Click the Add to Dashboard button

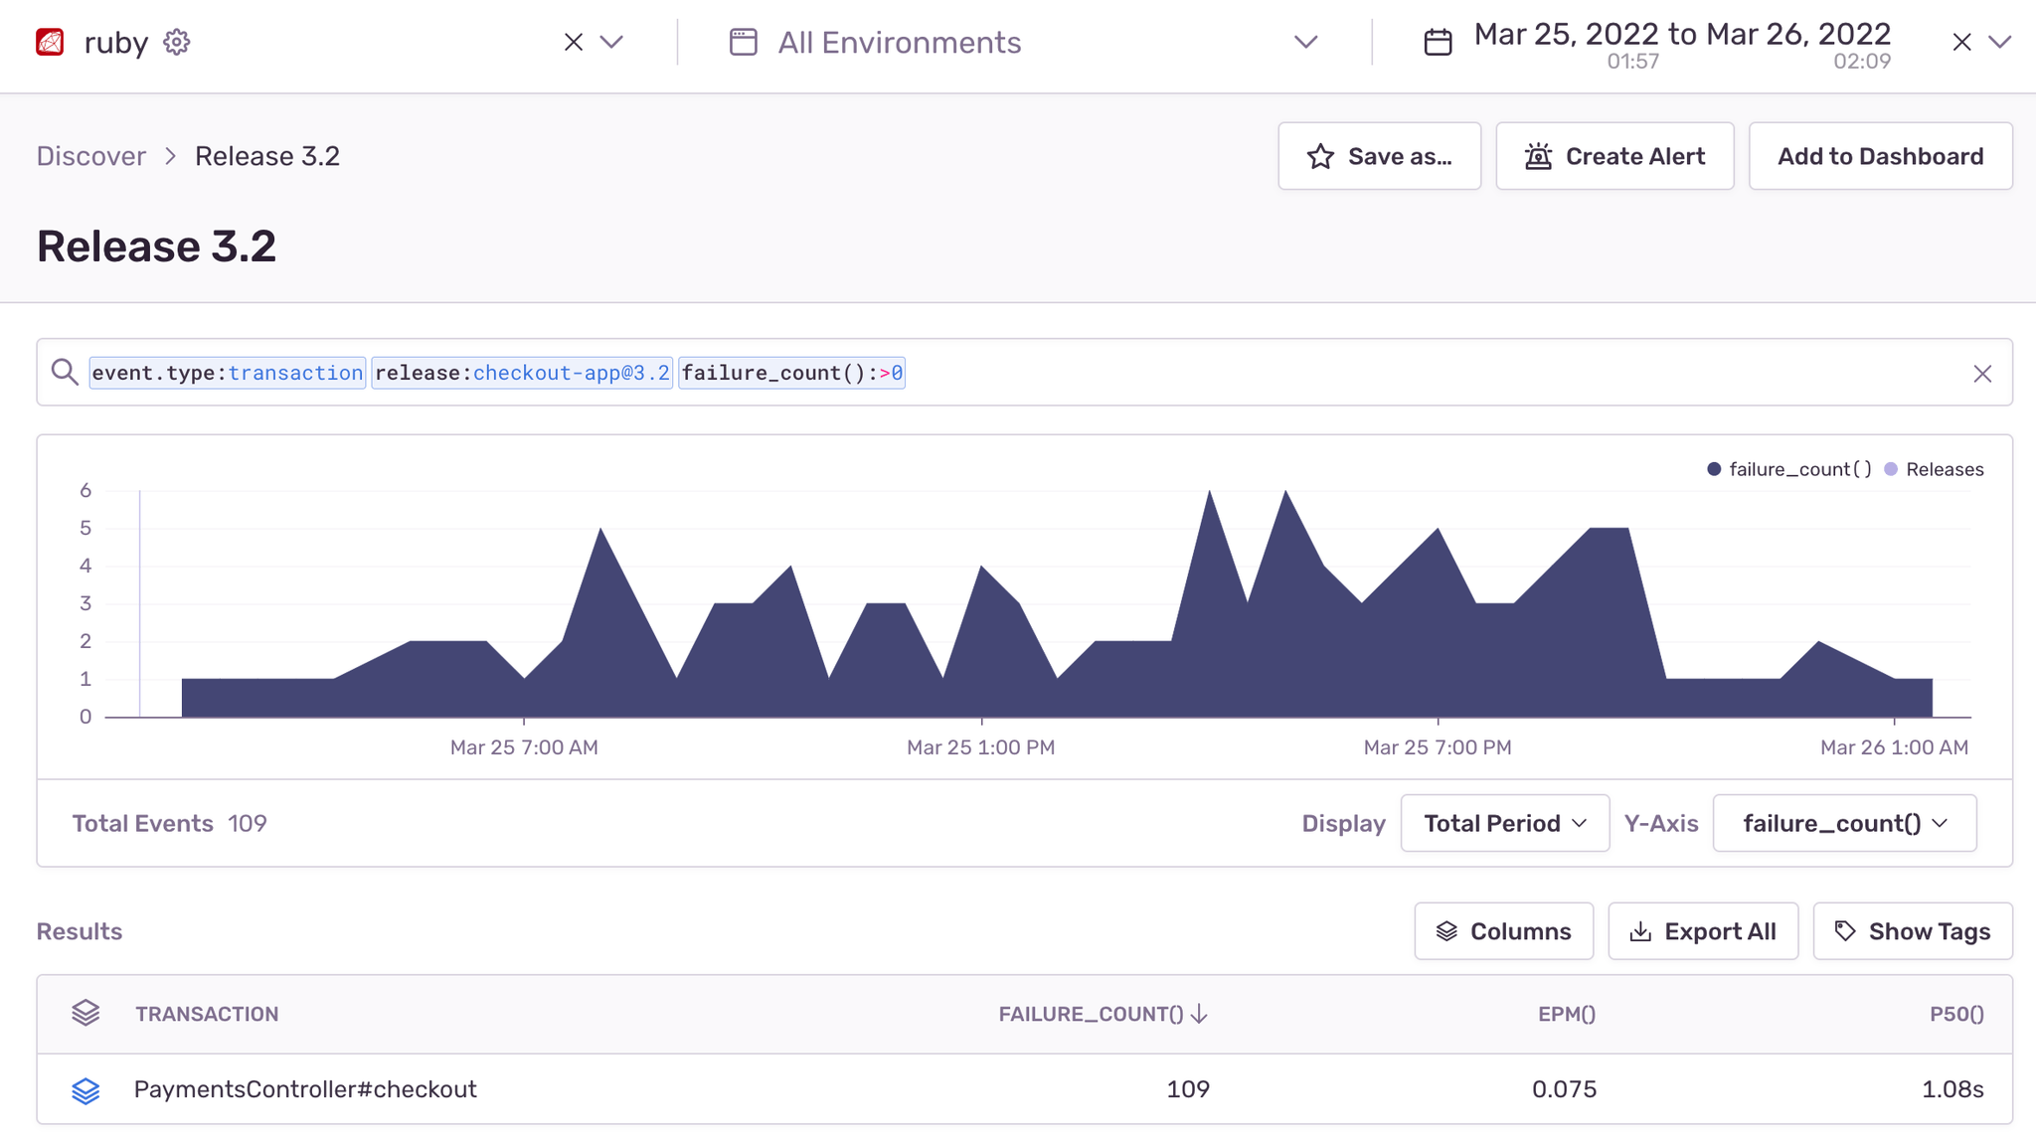pyautogui.click(x=1880, y=156)
